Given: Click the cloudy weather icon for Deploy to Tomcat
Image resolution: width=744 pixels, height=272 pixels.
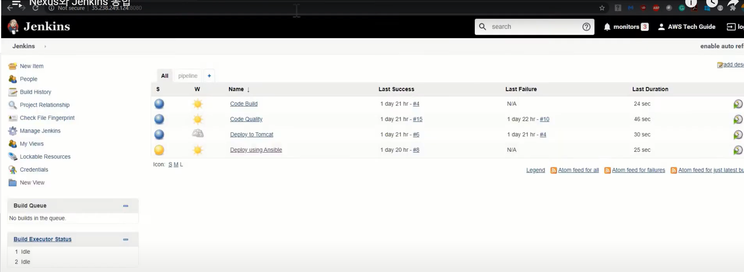Looking at the screenshot, I should coord(198,134).
